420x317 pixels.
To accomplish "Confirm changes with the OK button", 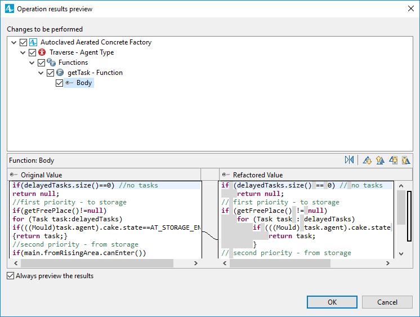I will click(x=332, y=302).
